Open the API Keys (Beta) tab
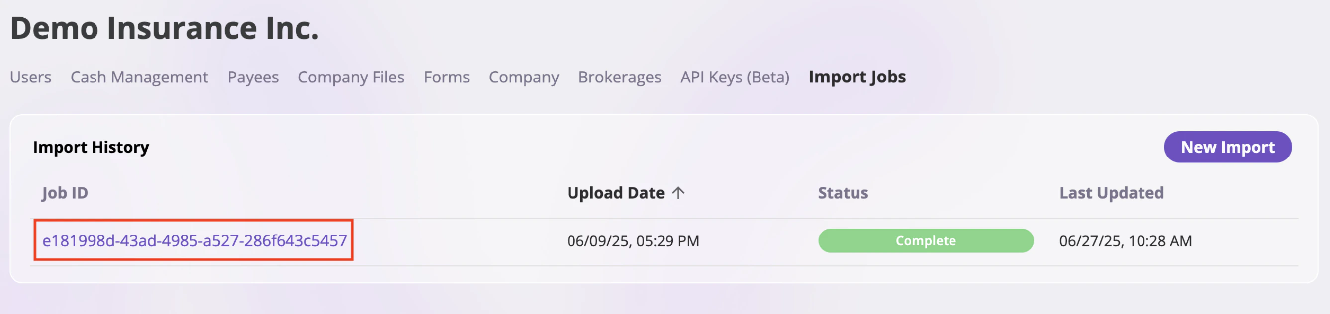This screenshot has width=1330, height=314. click(735, 77)
